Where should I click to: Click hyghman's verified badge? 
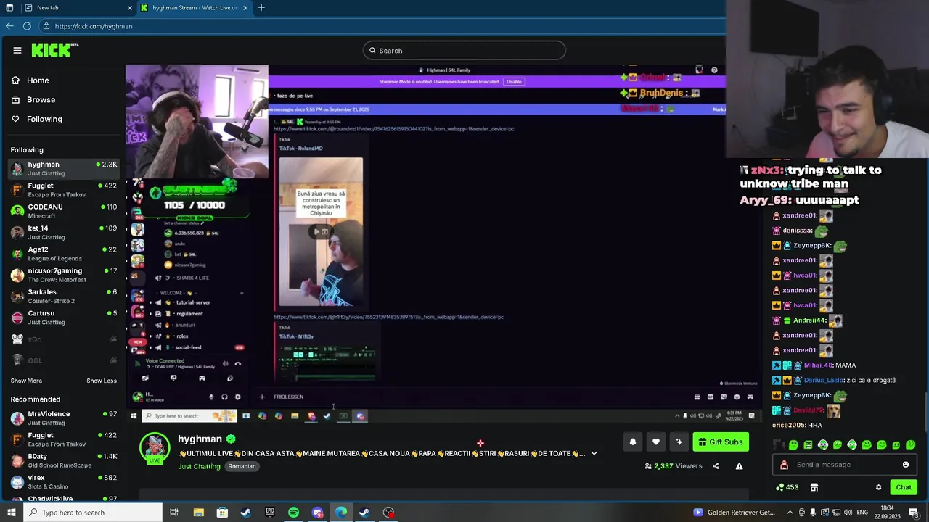point(231,439)
